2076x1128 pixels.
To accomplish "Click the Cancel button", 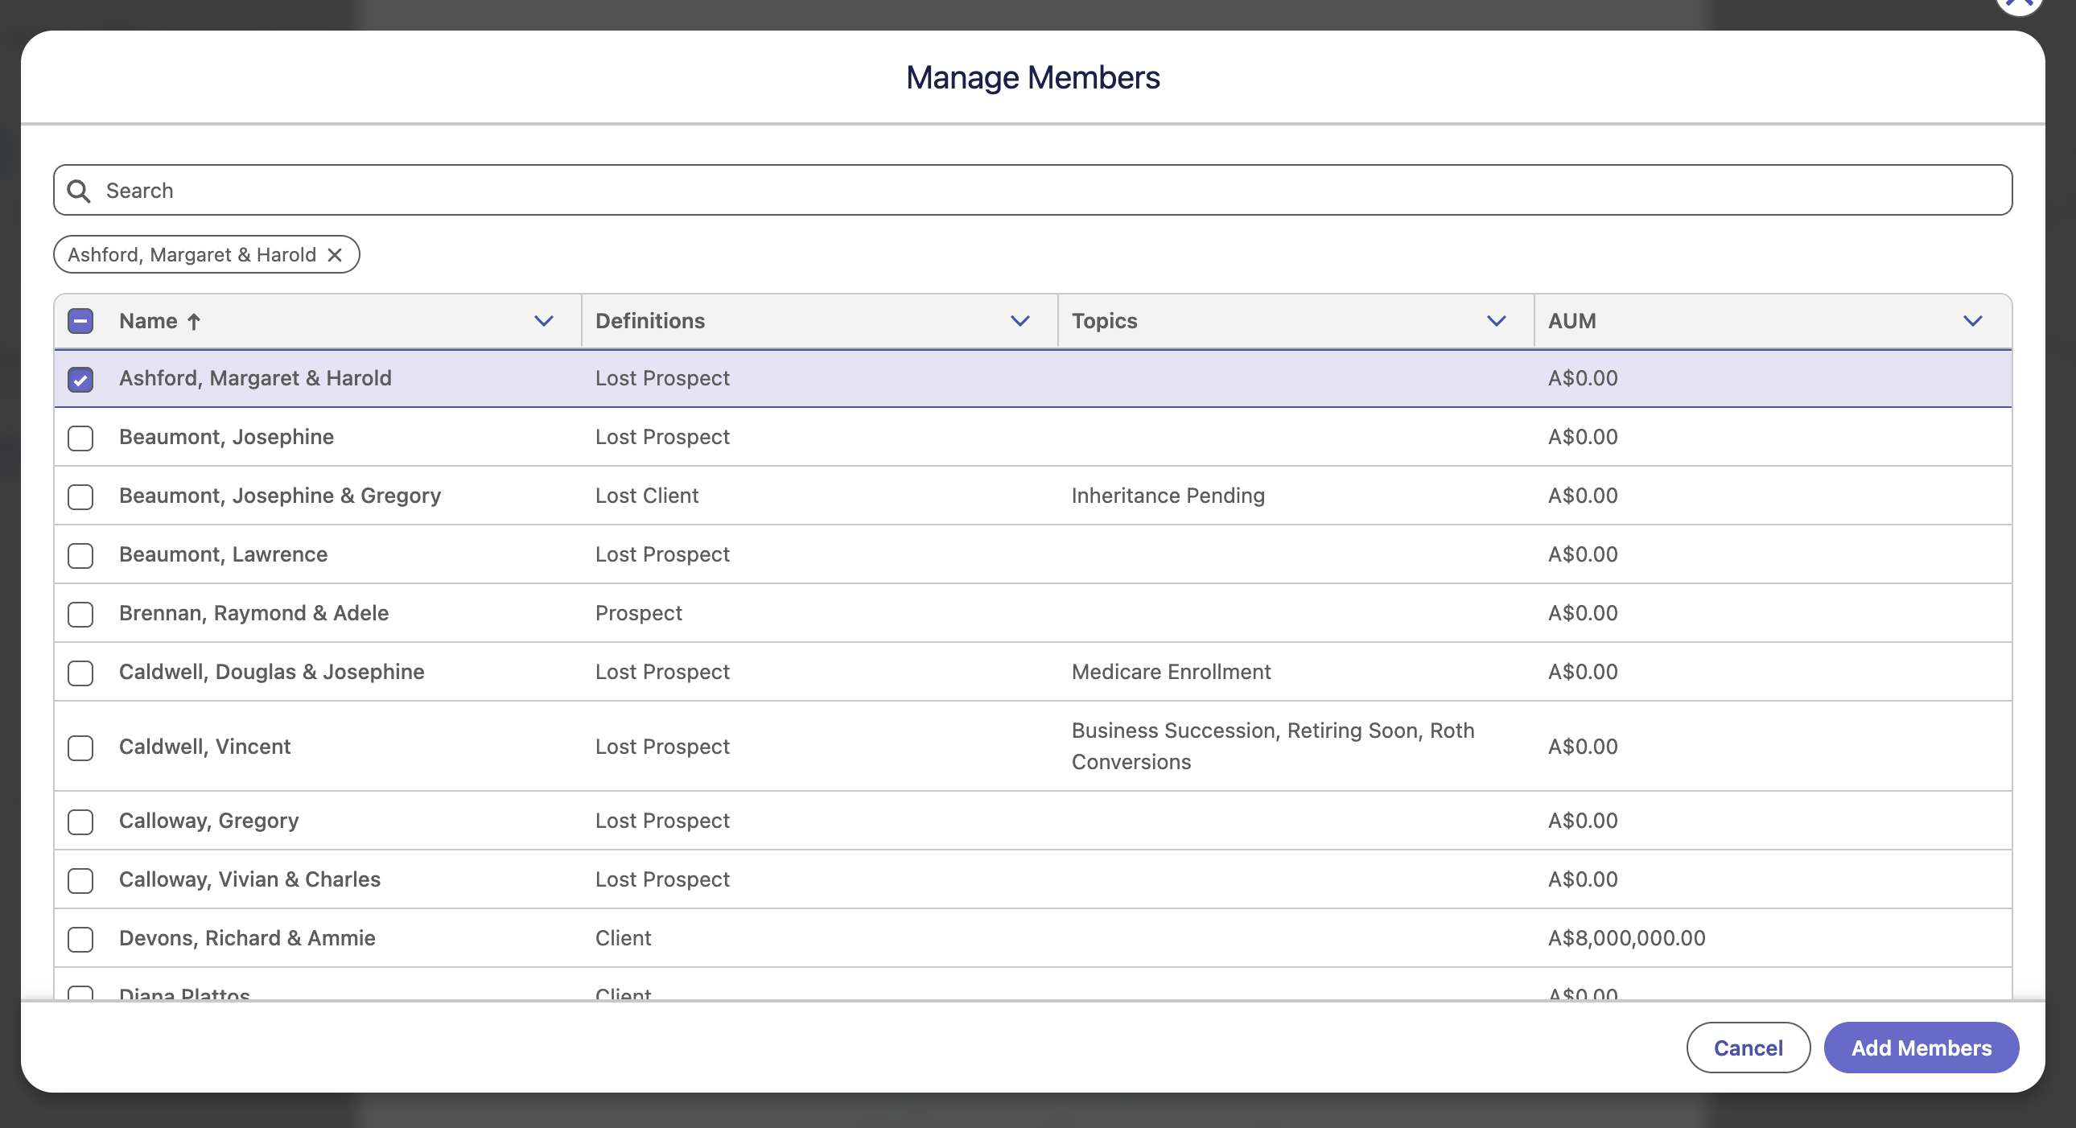I will (x=1748, y=1048).
